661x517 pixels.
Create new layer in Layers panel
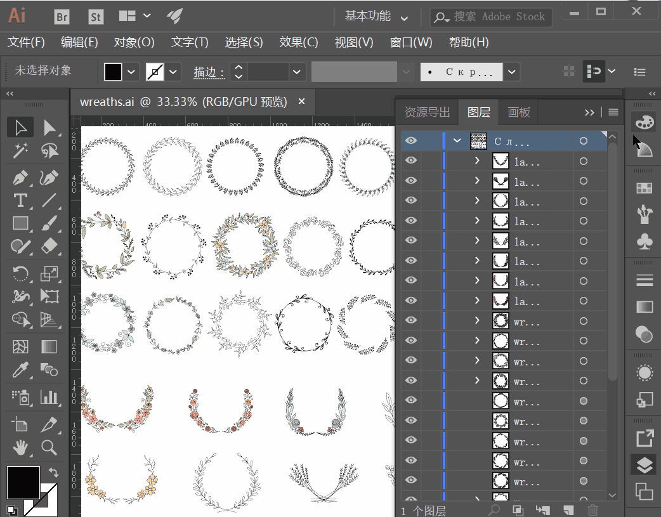point(568,510)
